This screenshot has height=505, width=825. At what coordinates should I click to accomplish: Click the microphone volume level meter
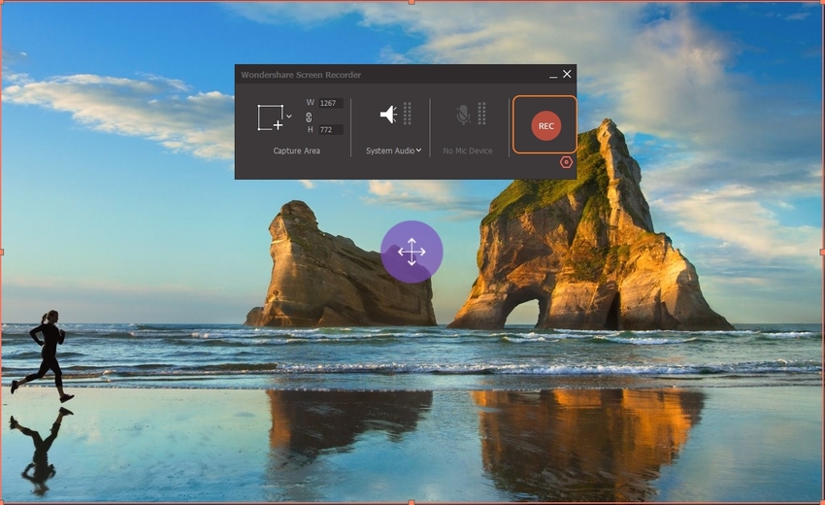(481, 114)
